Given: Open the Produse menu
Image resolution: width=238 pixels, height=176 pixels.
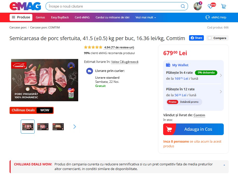Looking at the screenshot, I should click(x=21, y=17).
